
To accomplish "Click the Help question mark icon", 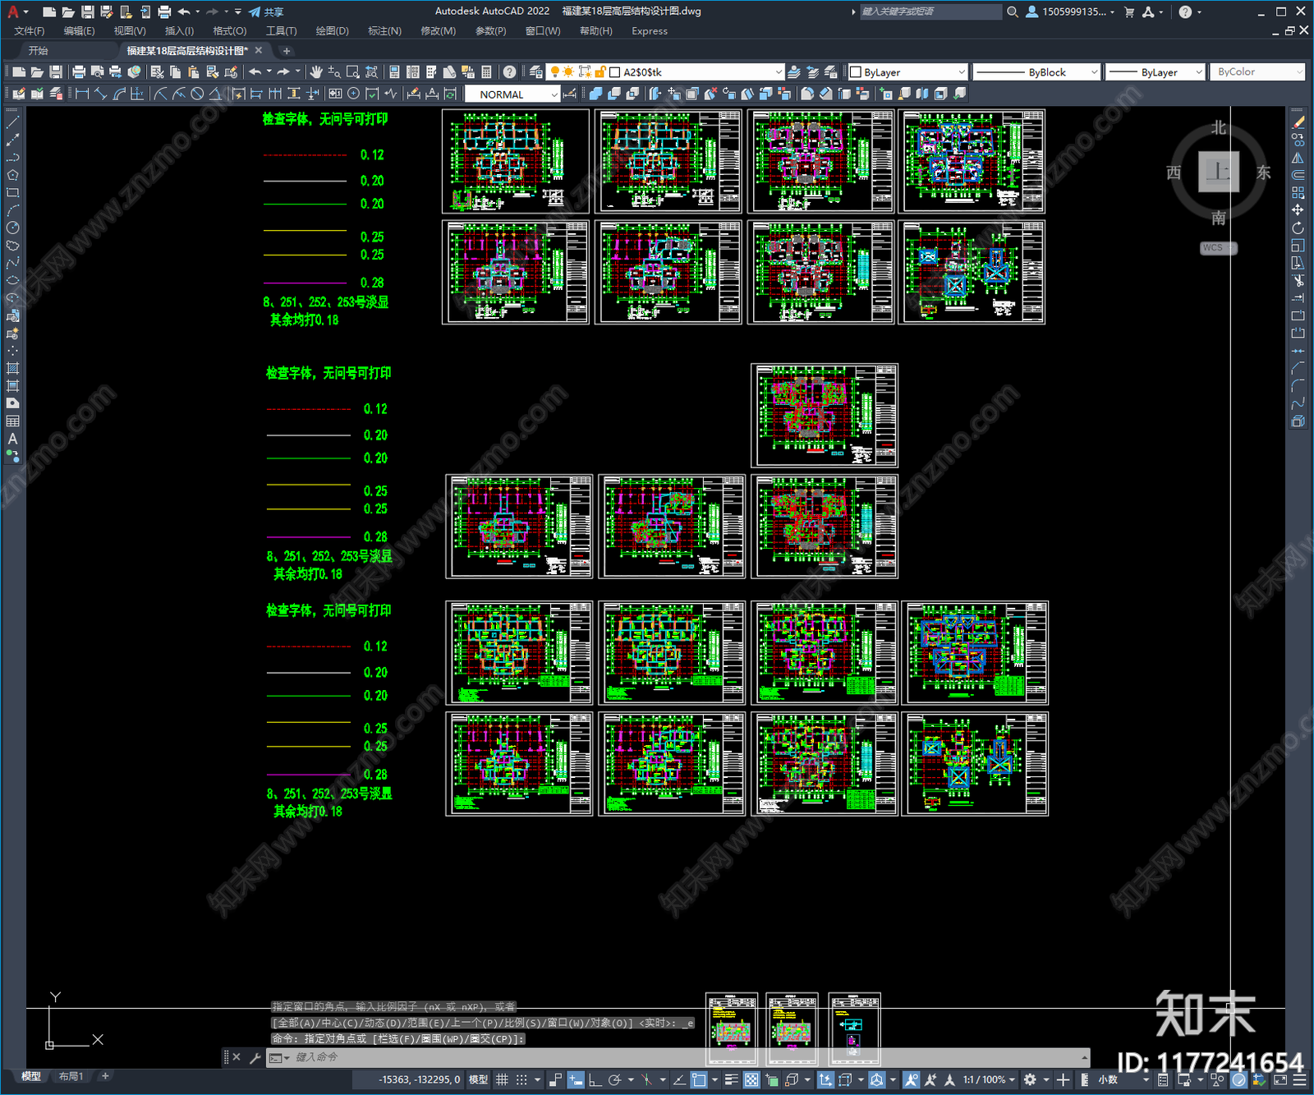I will click(x=510, y=72).
